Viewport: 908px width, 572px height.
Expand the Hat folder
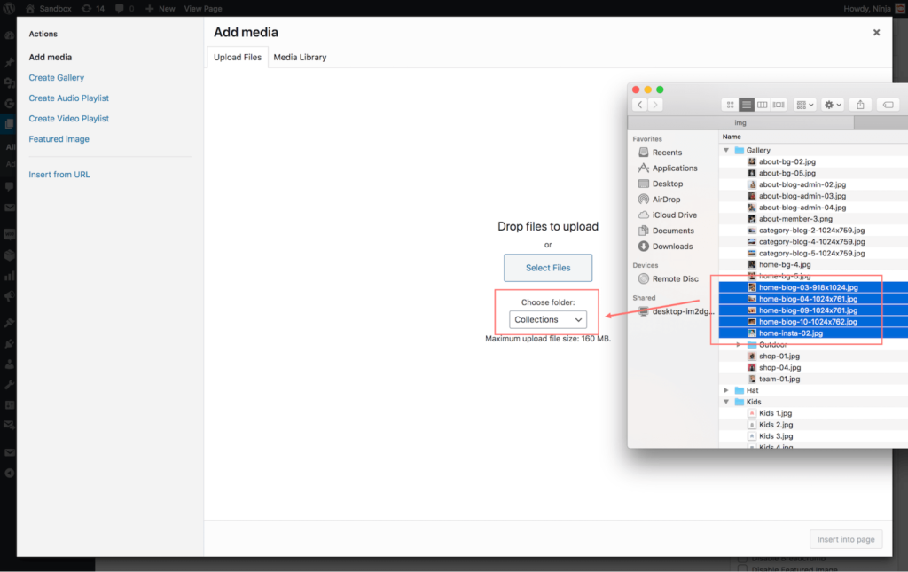point(727,389)
